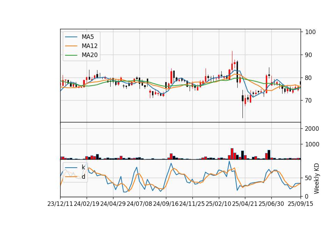Viewport: 334px width, 240px height.
Task: Click the 70 price axis tick label
Action: 309,101
